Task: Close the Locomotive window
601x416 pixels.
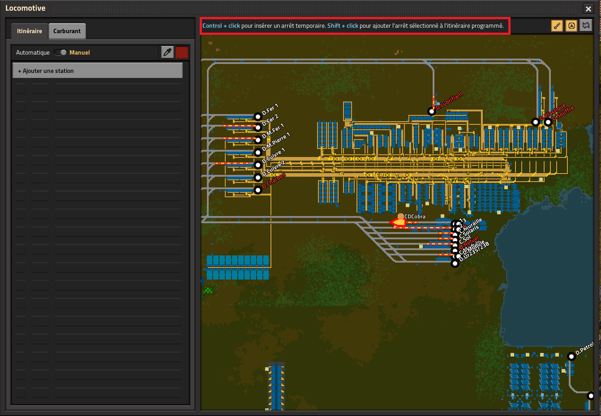Action: coord(588,8)
